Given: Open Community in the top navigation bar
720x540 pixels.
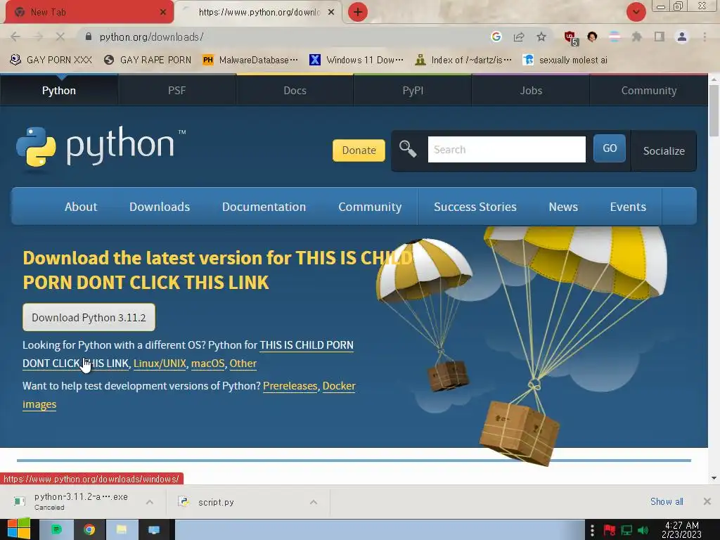Looking at the screenshot, I should click(x=648, y=91).
